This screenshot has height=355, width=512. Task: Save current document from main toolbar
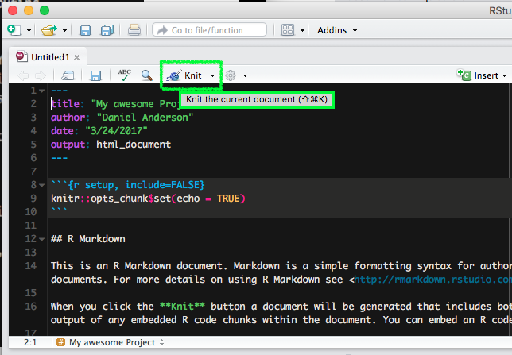coord(86,30)
